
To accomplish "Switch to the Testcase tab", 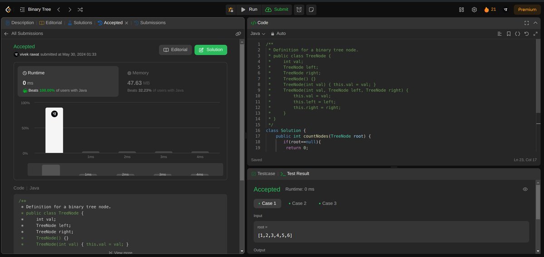I will point(263,174).
